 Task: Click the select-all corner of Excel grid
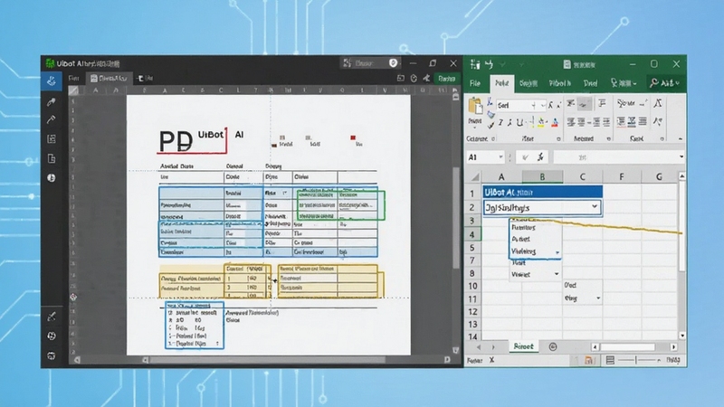click(x=474, y=176)
